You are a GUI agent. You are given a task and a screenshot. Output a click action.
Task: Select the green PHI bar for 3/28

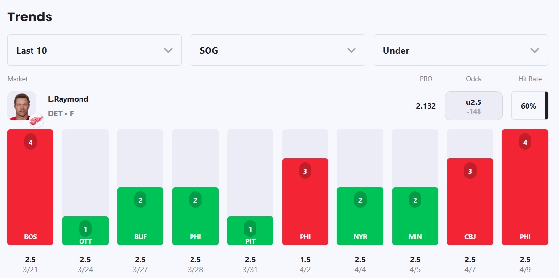[195, 216]
